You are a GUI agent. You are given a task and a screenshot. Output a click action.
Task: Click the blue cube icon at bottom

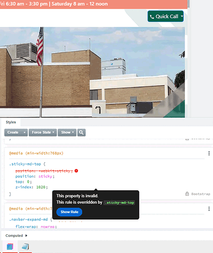pos(10,247)
